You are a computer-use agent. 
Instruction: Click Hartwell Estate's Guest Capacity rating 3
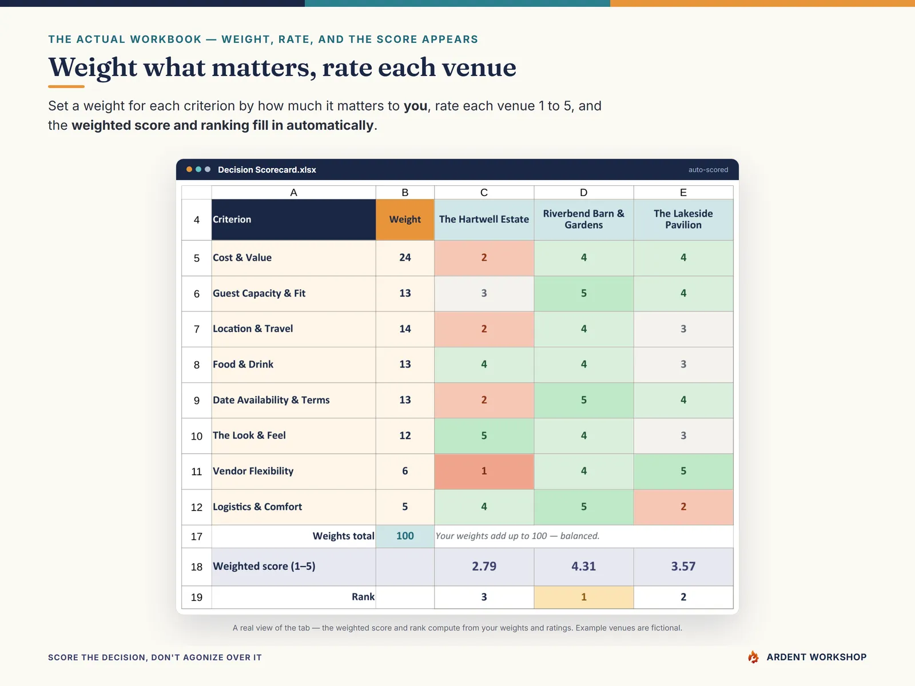484,293
